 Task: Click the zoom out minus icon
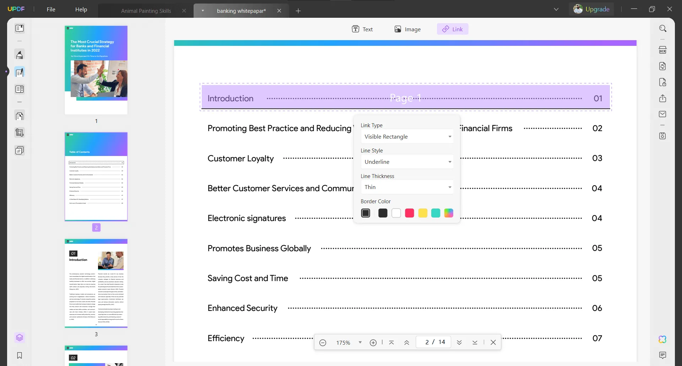pyautogui.click(x=323, y=343)
